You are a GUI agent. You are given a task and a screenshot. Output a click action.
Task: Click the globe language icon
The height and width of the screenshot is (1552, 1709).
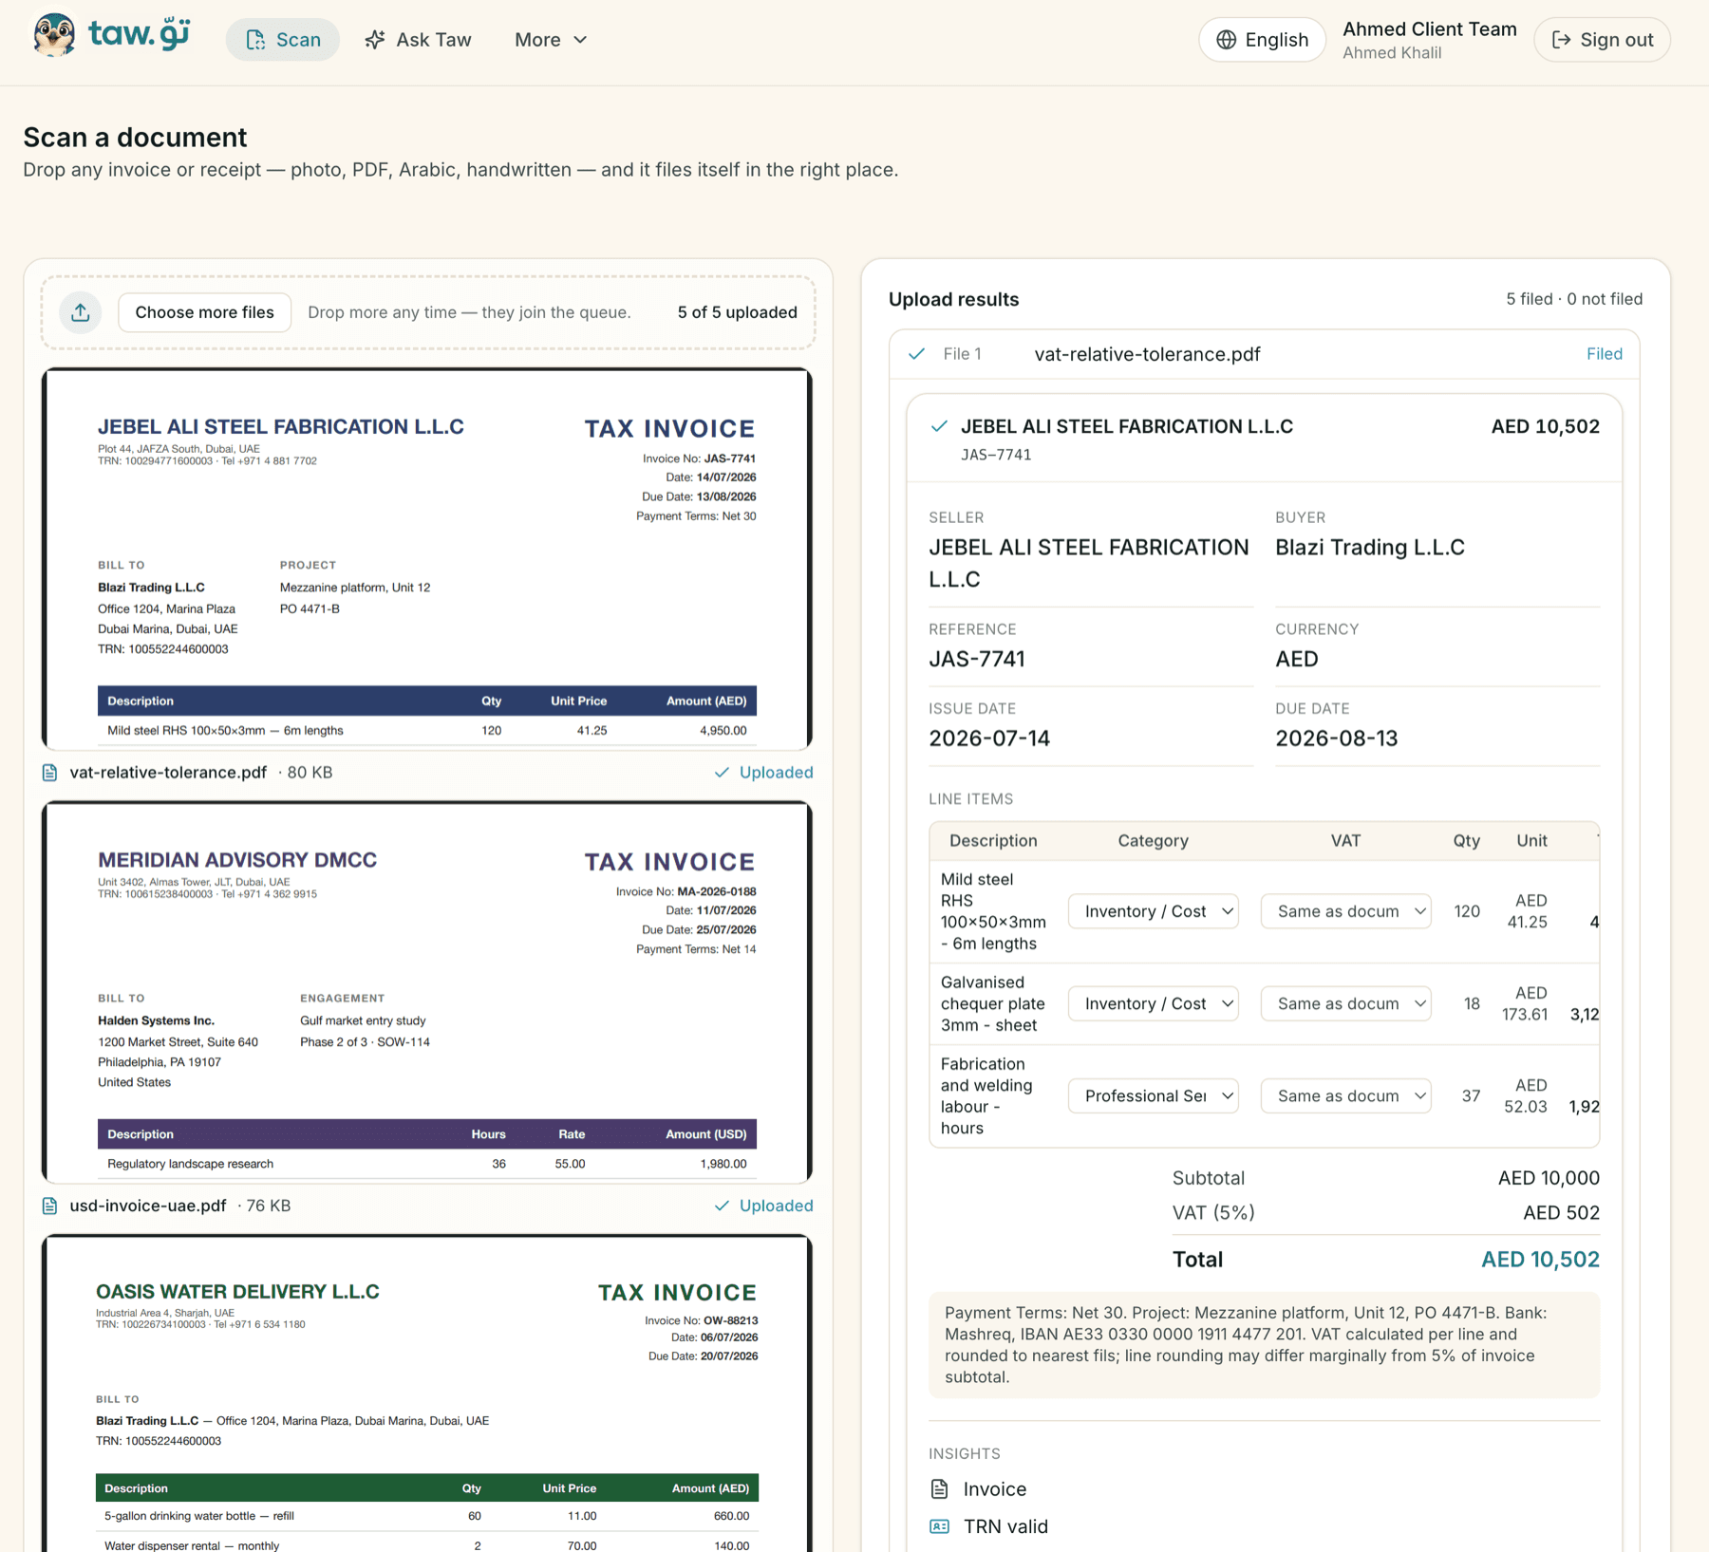coord(1227,40)
